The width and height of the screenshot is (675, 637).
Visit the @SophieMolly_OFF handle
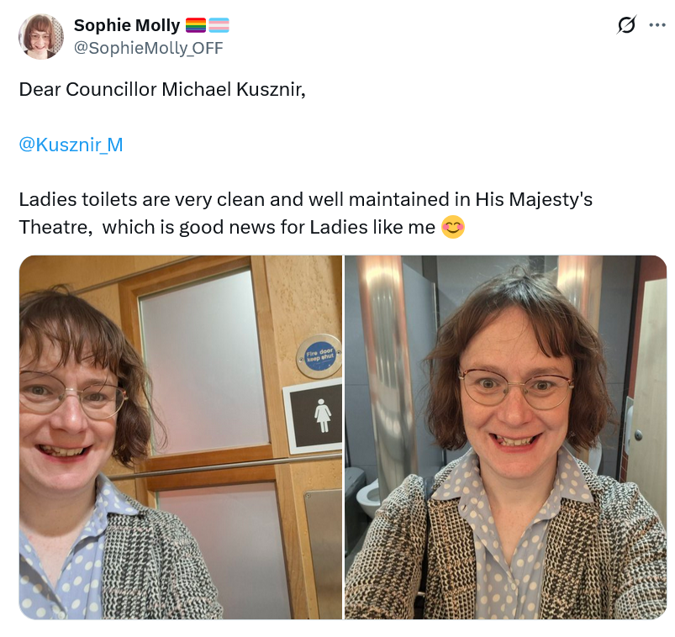pos(149,48)
